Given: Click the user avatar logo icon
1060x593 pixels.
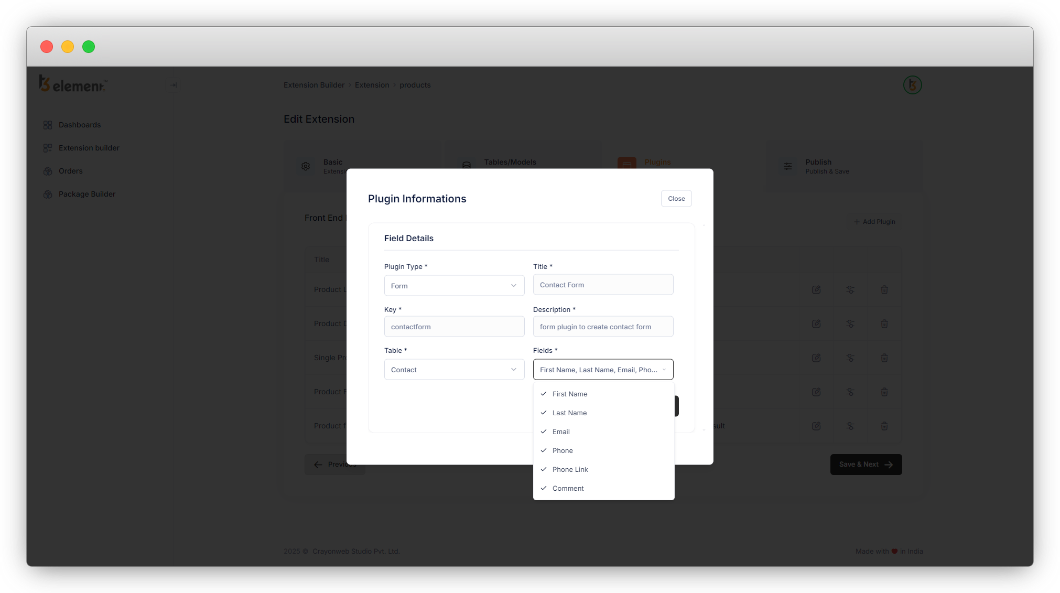Looking at the screenshot, I should pyautogui.click(x=912, y=85).
